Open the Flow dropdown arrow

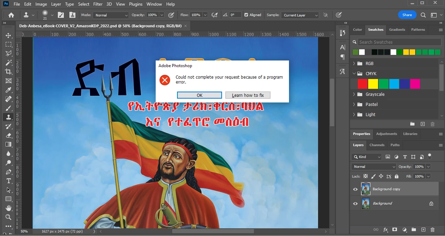pos(205,15)
